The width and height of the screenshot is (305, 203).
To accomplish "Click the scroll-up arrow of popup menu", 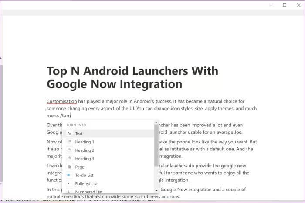I will (156, 123).
